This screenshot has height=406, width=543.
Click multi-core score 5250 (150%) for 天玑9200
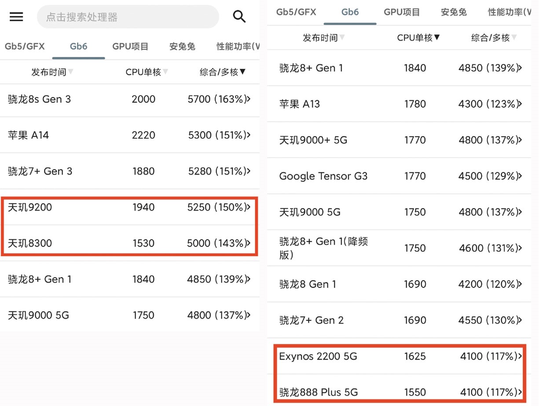tap(216, 207)
